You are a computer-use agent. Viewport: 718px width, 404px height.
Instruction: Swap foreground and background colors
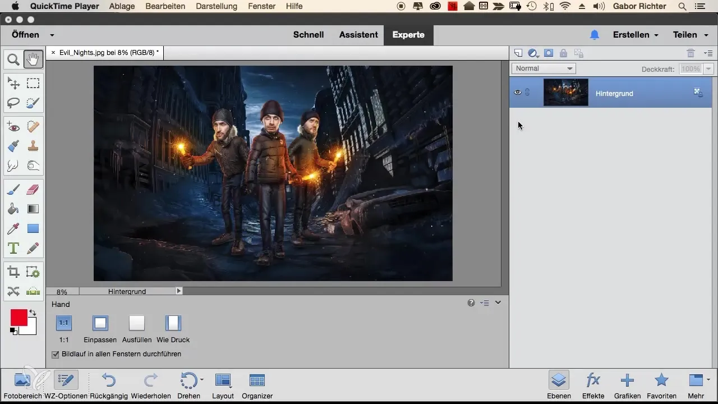(33, 313)
